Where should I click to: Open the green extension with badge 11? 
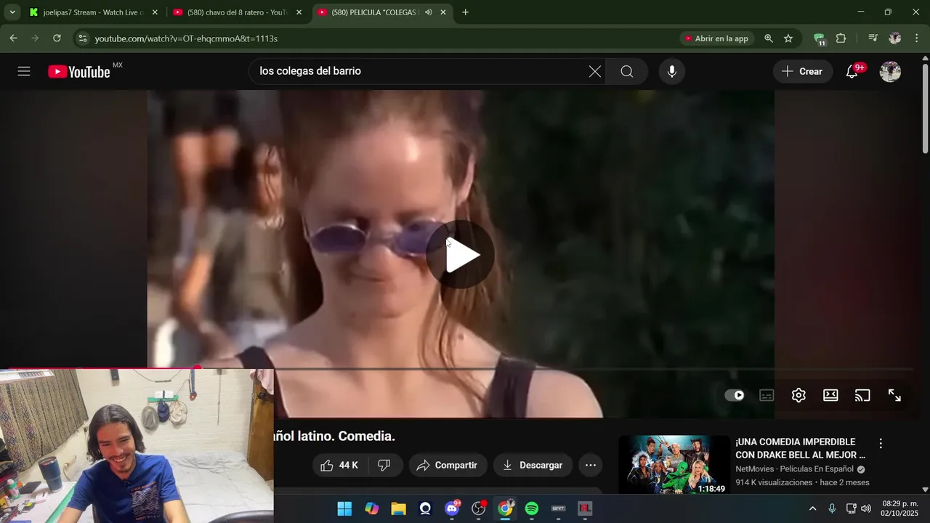(820, 39)
